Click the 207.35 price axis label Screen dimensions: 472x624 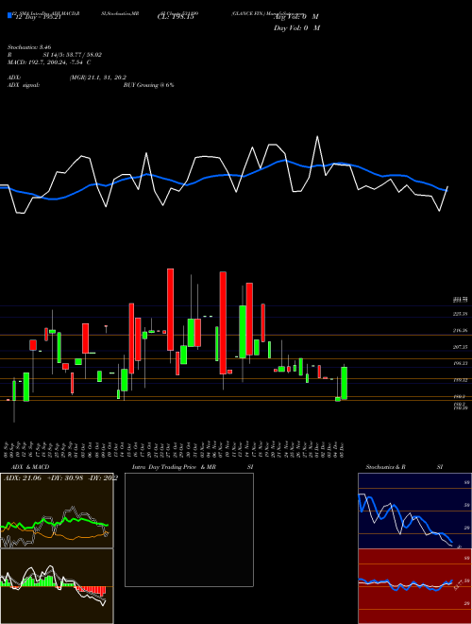coord(461,347)
